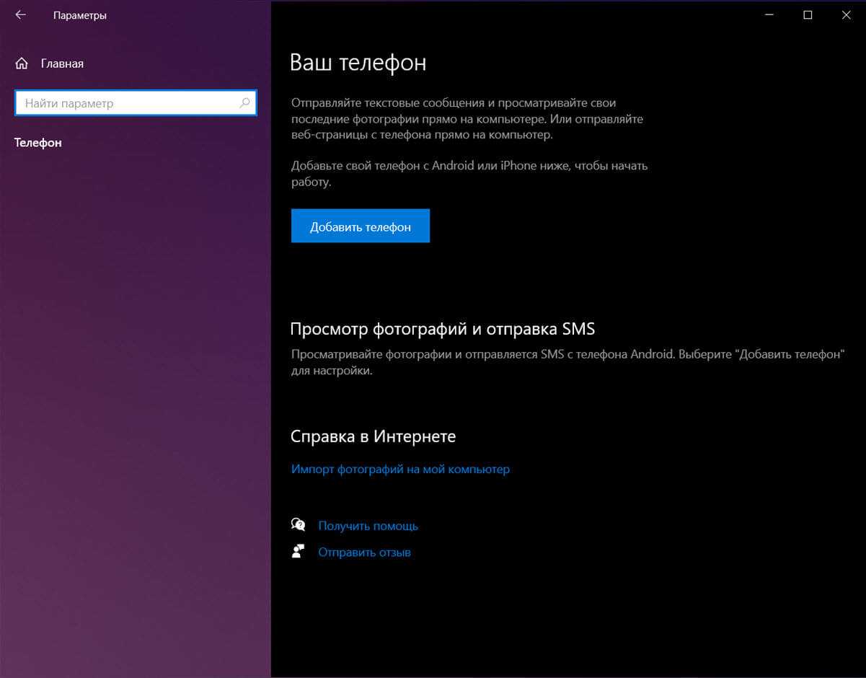This screenshot has height=678, width=866.
Task: Minimize the Settings window
Action: pos(769,15)
